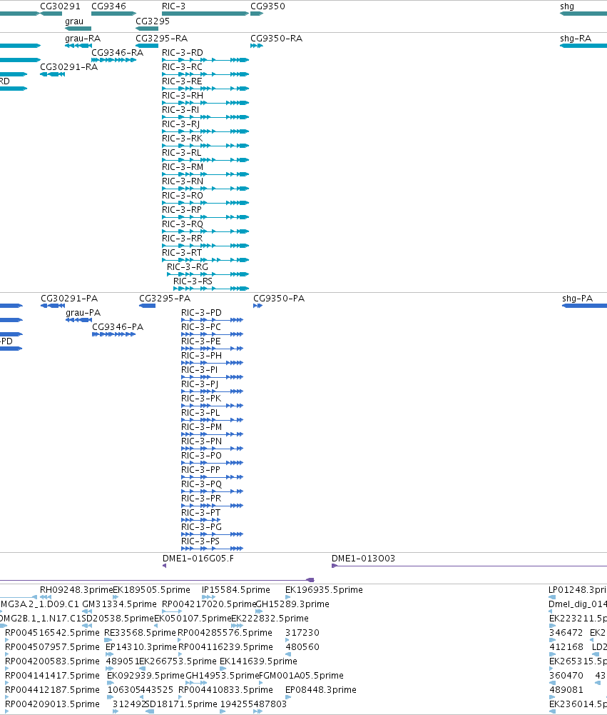Click EST RH09248.3prime
This screenshot has height=715, width=607.
click(x=45, y=597)
